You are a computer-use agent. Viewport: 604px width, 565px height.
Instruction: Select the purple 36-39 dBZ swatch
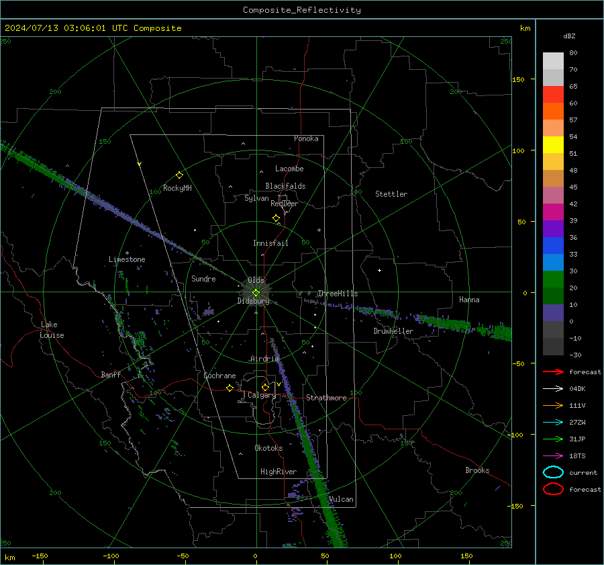[x=553, y=228]
